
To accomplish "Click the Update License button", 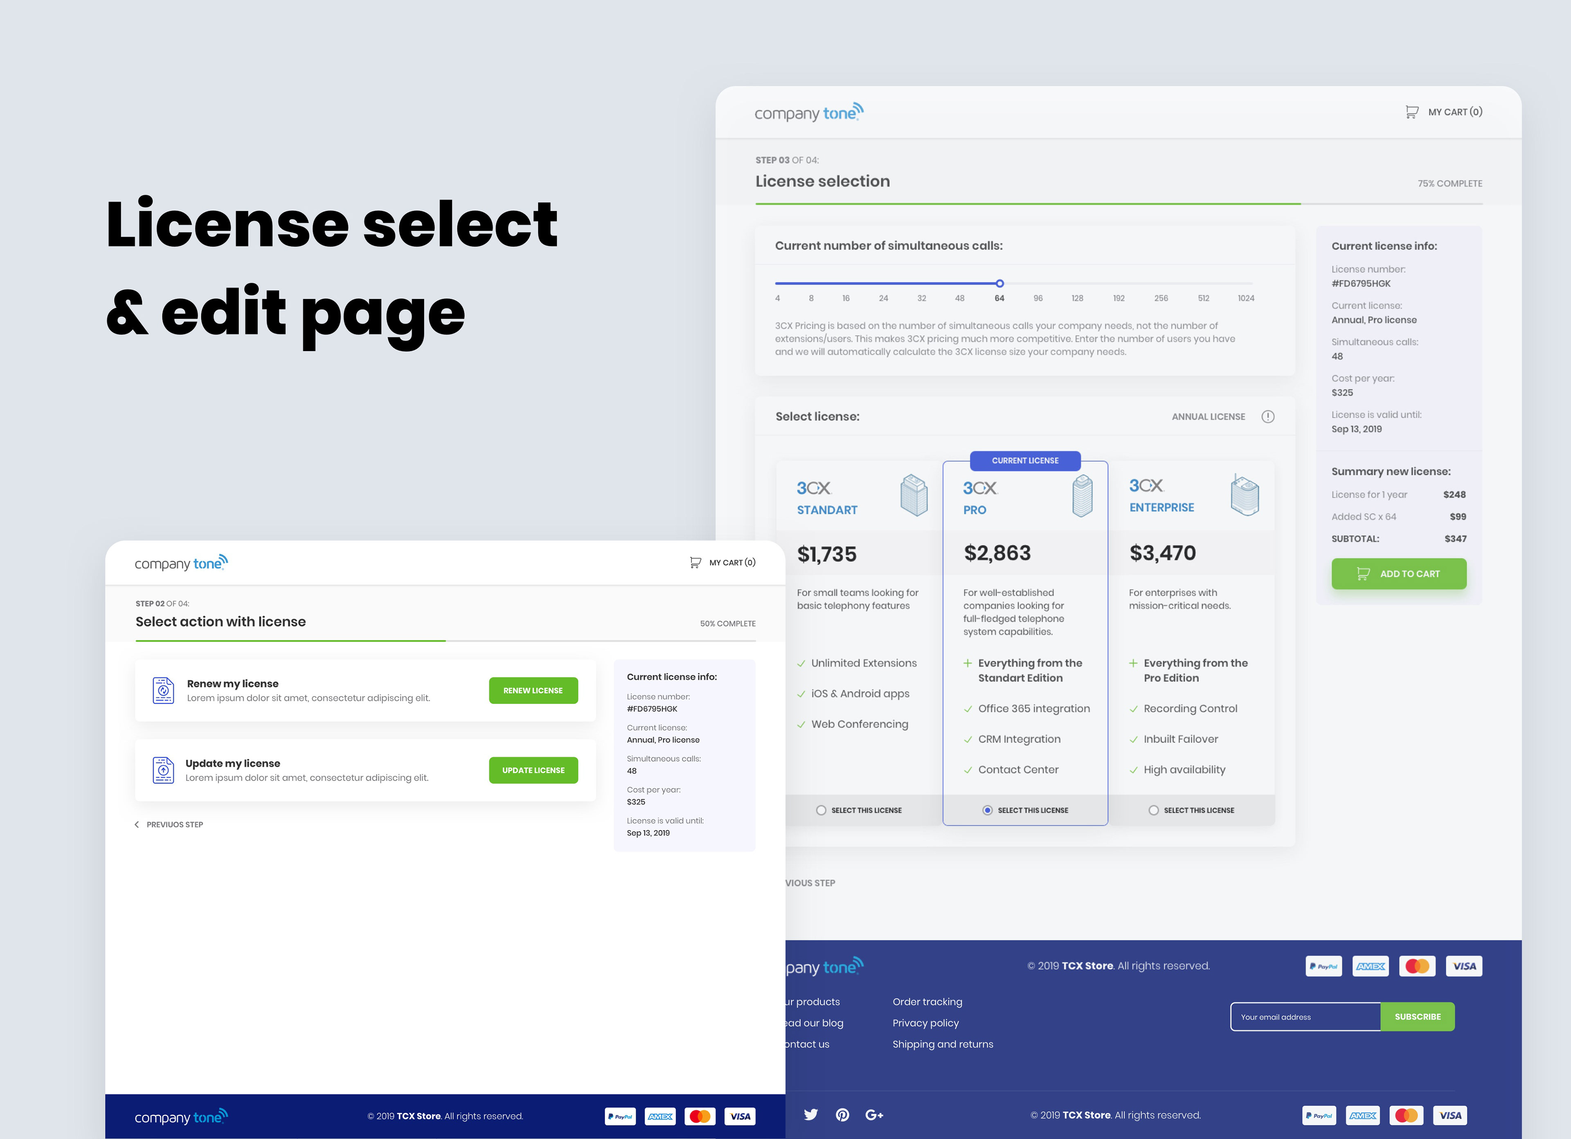I will (x=533, y=770).
